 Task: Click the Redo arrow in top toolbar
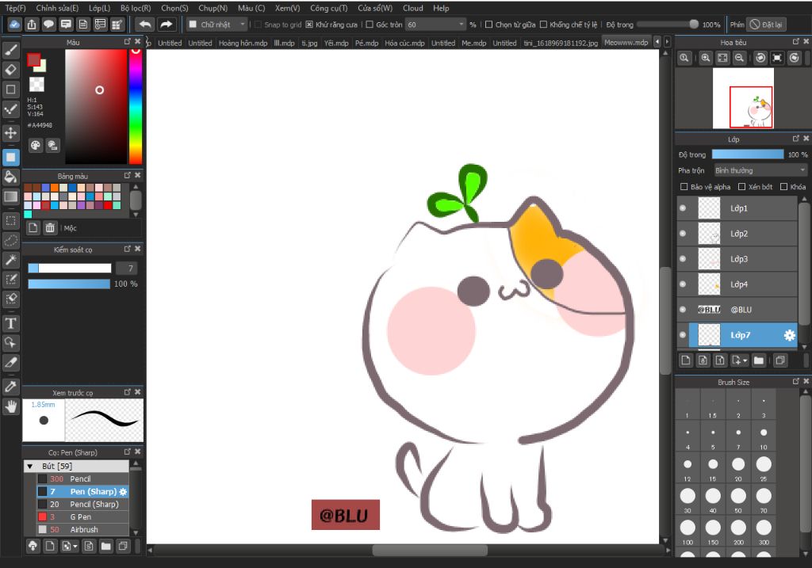click(166, 25)
